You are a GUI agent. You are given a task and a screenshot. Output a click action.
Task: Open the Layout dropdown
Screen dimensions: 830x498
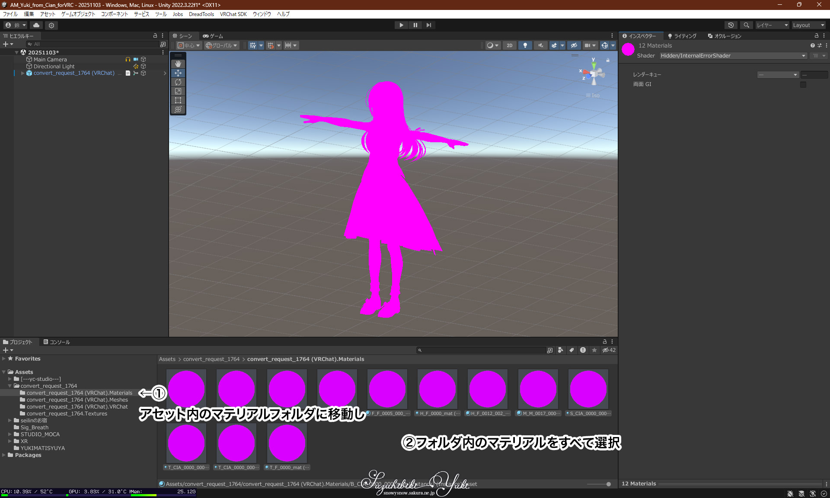tap(808, 25)
